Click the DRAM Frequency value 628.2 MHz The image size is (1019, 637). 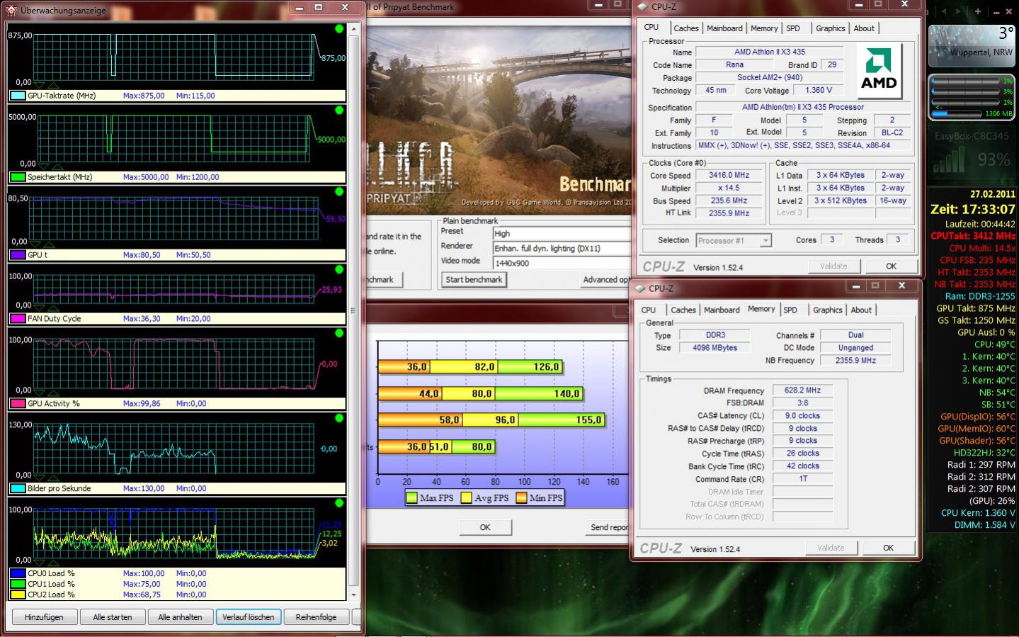(x=802, y=390)
